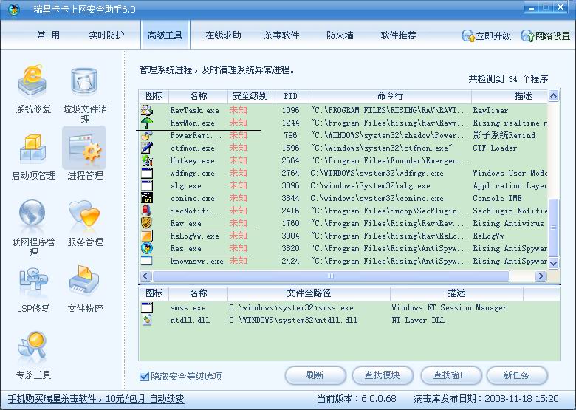The width and height of the screenshot is (576, 410).
Task: Click the 当前版本：6.0.0.68 status text
Action: click(357, 399)
